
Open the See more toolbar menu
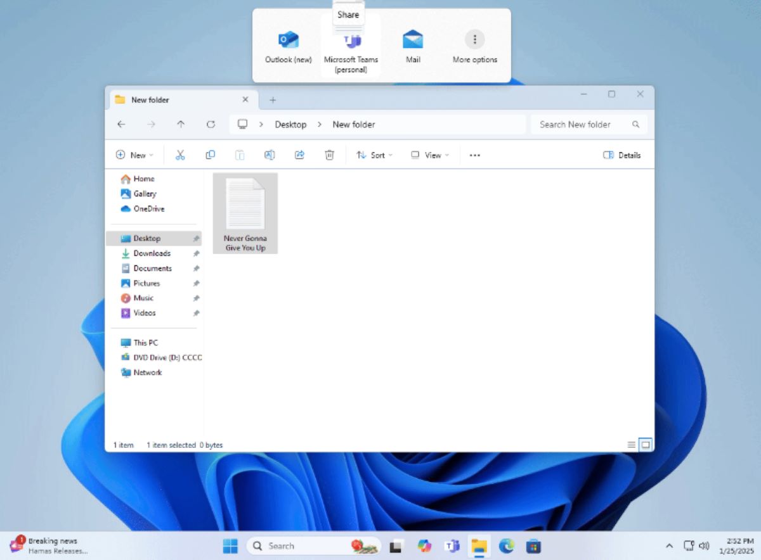coord(474,155)
